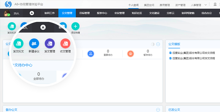This screenshot has height=112, width=220.
Task: Click the compass arrow icon in navbar
Action: [x=32, y=13]
